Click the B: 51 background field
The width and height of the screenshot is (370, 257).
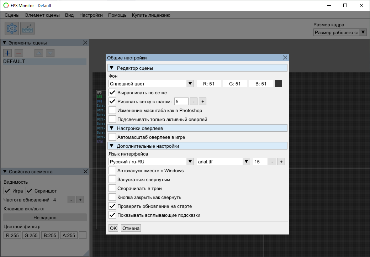click(x=261, y=84)
